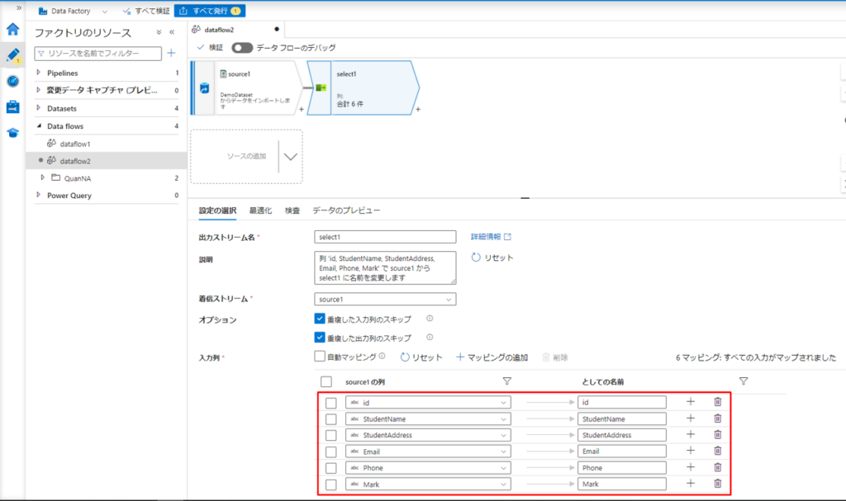Open the Learning center graduation cap icon
Screen dimensions: 846x501
tap(12, 133)
